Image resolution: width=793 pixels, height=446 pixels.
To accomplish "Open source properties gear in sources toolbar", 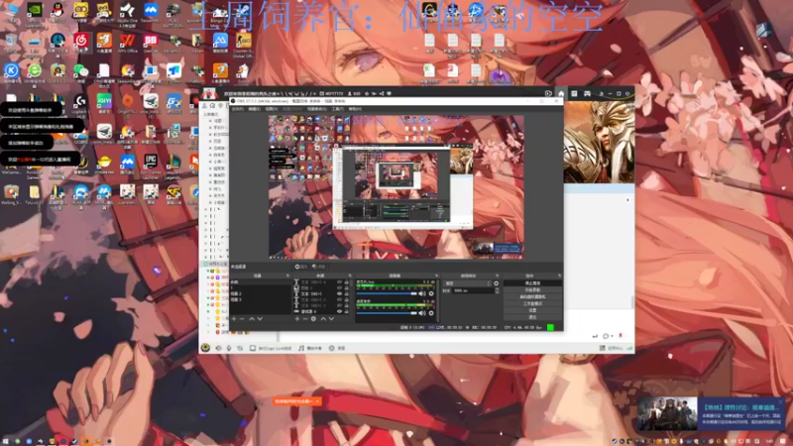I will click(313, 319).
